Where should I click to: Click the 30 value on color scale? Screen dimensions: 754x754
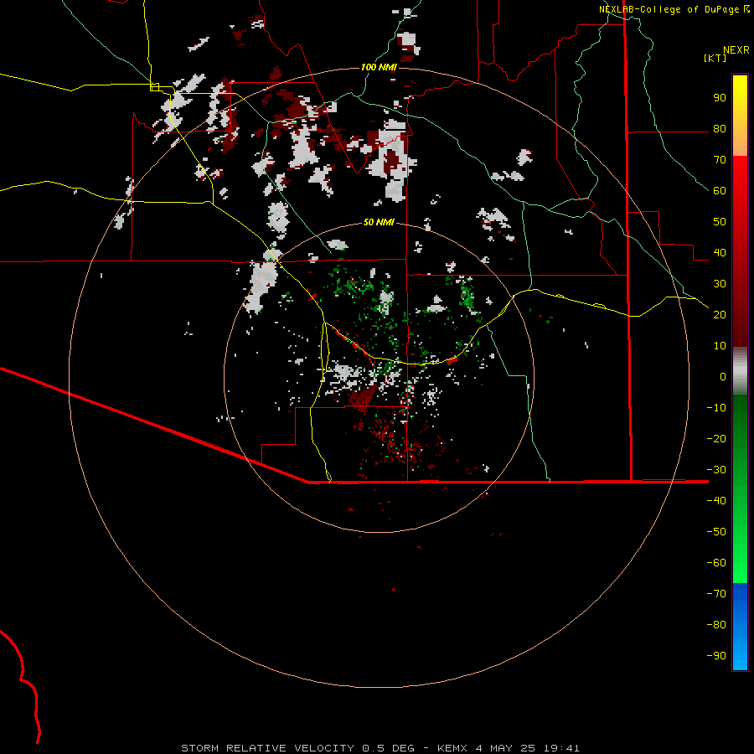pos(720,284)
